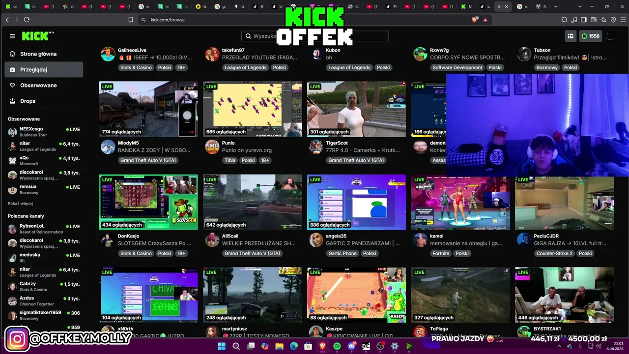
Task: Select Gartic Phone tag under angela35
Action: click(x=343, y=253)
